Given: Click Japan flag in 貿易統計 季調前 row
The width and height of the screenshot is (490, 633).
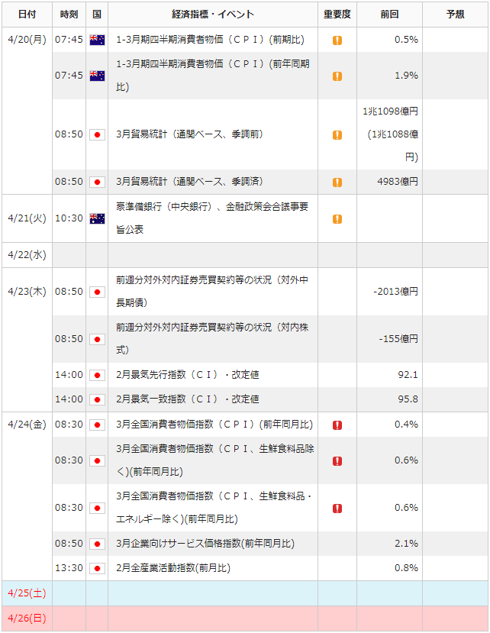Looking at the screenshot, I should (x=97, y=135).
